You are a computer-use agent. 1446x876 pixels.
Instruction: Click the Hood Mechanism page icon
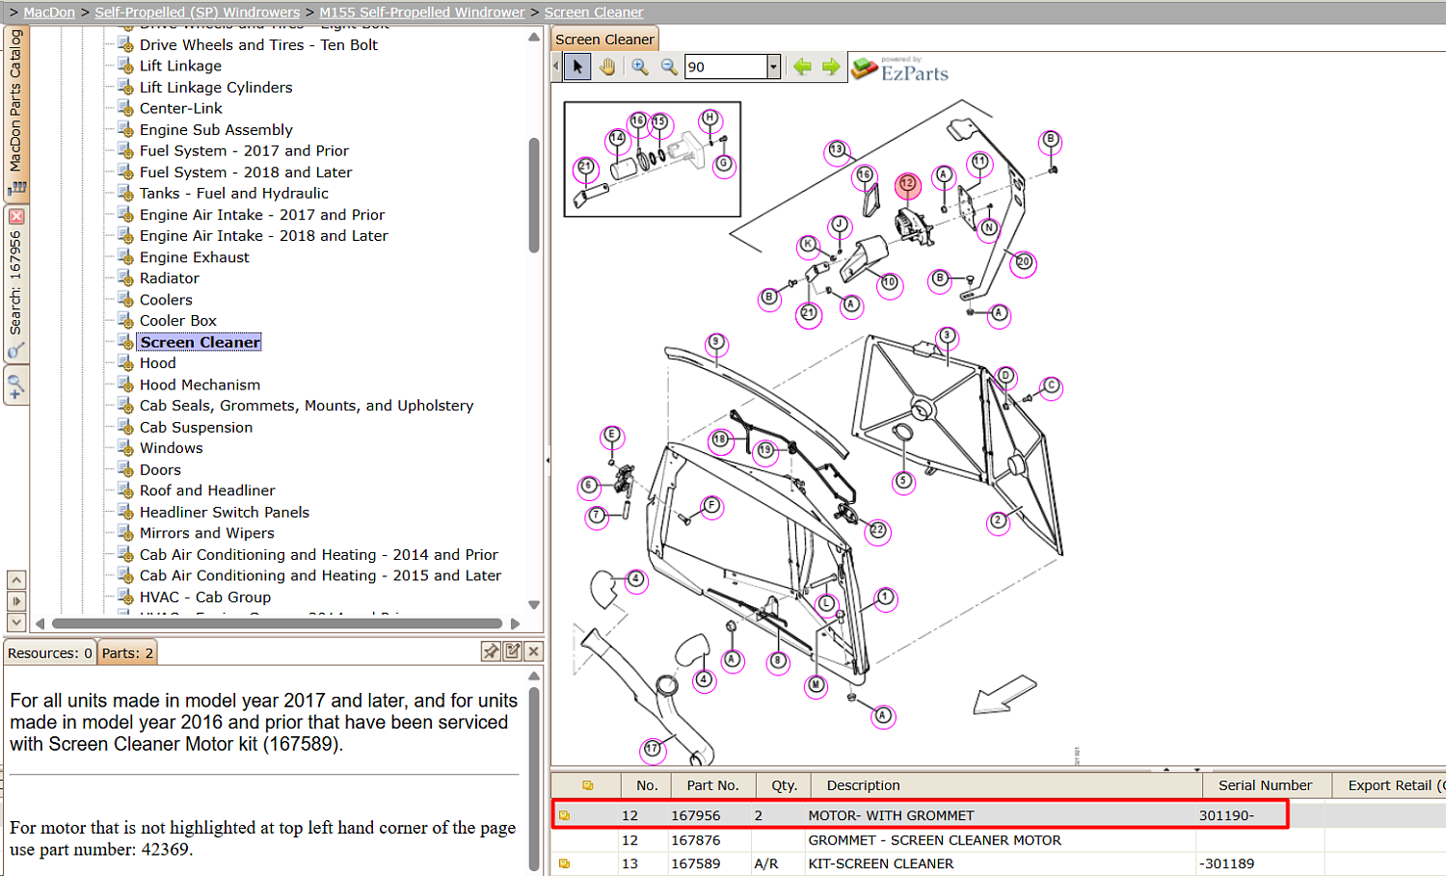(x=125, y=384)
